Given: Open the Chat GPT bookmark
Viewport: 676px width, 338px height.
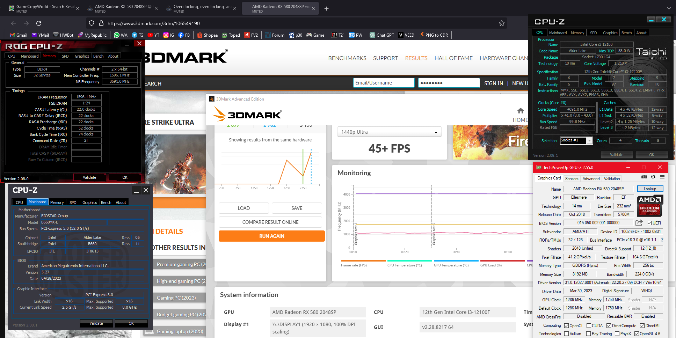Looking at the screenshot, I should pos(382,35).
